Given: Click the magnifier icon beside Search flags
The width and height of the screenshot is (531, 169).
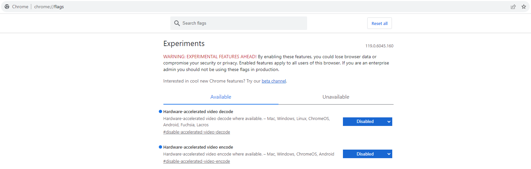Looking at the screenshot, I should click(177, 23).
